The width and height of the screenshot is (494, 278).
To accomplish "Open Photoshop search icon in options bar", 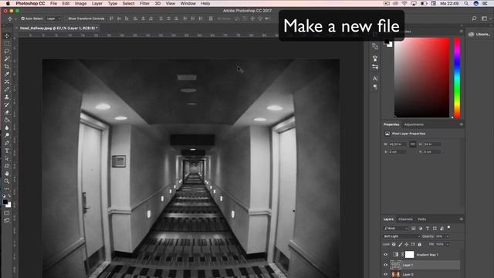I will click(x=474, y=19).
